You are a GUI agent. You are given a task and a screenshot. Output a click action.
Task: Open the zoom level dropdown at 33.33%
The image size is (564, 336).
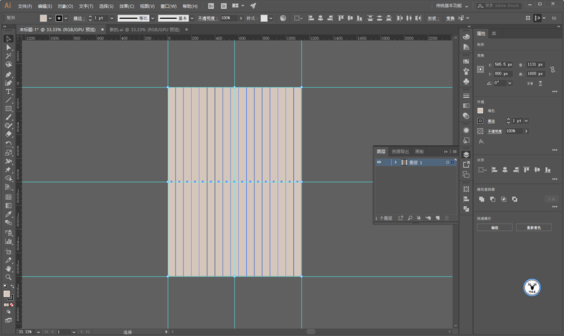38,332
